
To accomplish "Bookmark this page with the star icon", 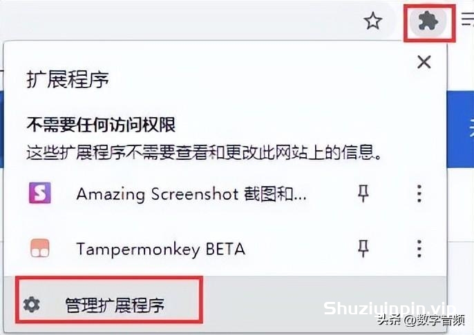I will tap(372, 21).
